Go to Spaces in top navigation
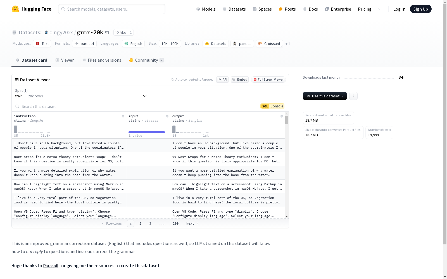The image size is (447, 279). [x=262, y=9]
